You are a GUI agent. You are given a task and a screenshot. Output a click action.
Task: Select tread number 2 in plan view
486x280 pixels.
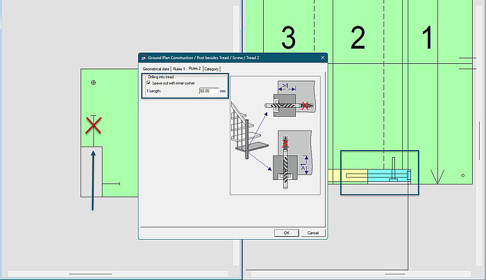[x=358, y=38]
